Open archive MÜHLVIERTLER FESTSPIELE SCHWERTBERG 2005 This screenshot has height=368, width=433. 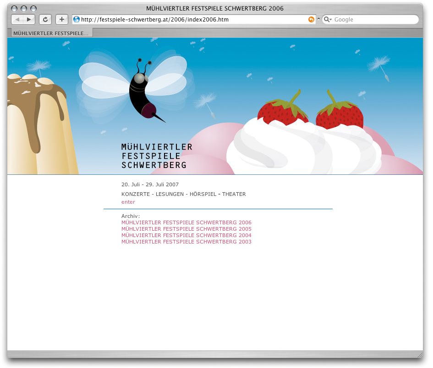186,229
